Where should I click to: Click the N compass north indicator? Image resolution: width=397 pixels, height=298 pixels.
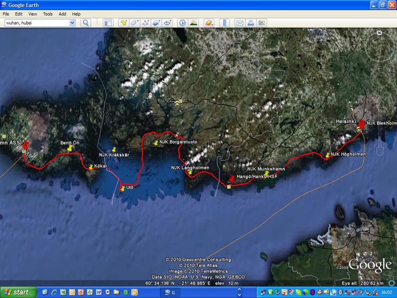(379, 33)
